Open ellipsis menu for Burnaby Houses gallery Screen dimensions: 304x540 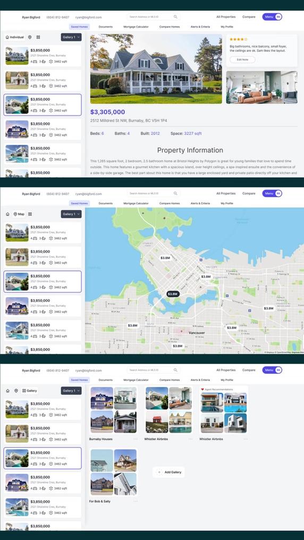point(136,439)
